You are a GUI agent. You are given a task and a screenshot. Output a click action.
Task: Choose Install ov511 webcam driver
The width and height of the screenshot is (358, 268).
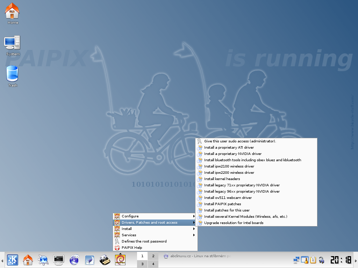256,198
